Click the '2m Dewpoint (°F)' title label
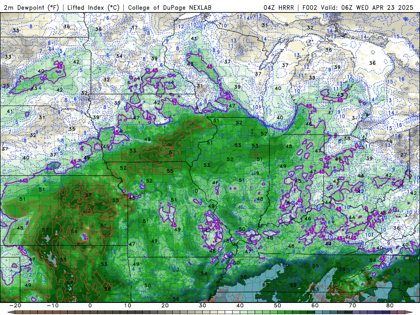 coord(31,7)
